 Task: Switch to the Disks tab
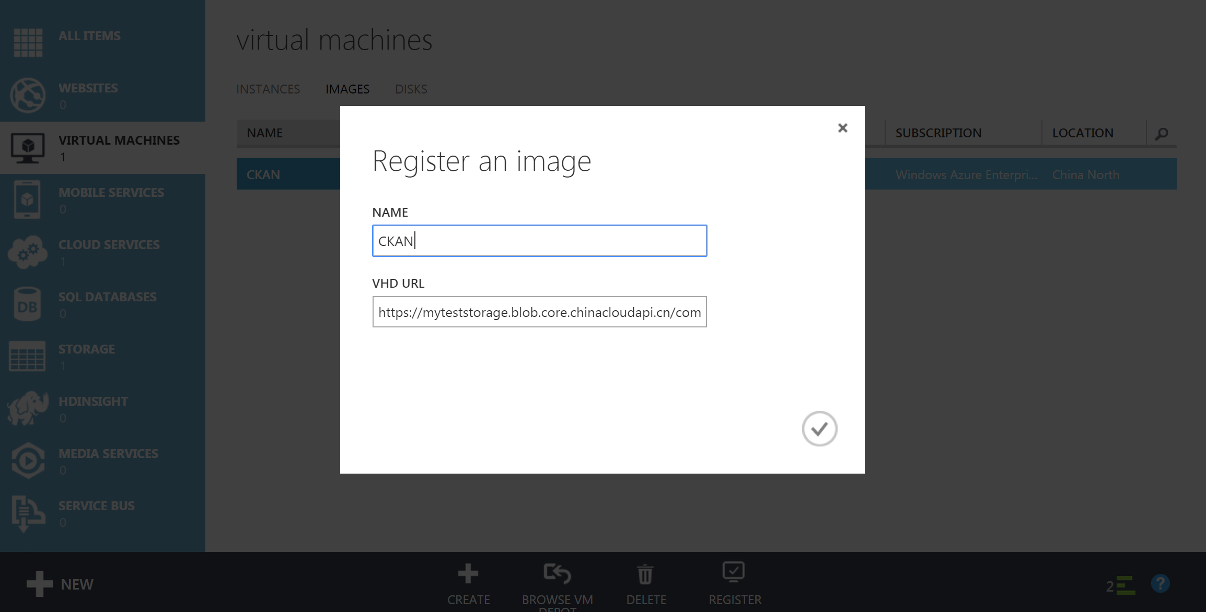411,89
